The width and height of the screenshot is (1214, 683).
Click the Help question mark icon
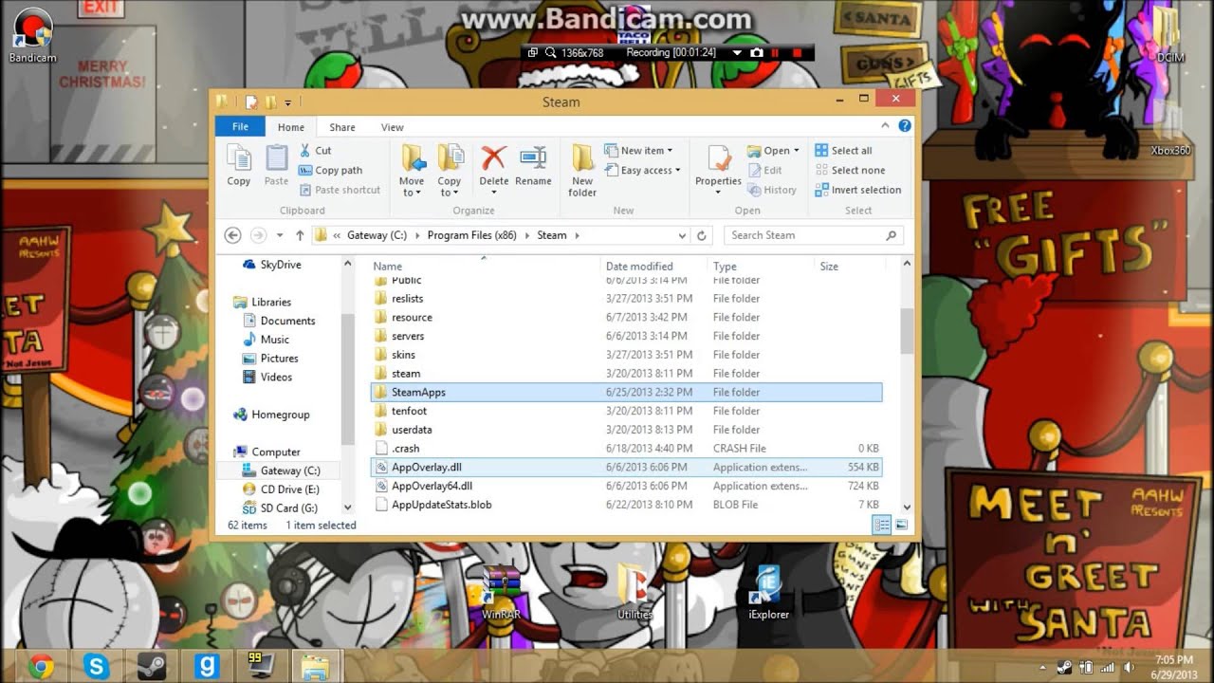pos(904,126)
